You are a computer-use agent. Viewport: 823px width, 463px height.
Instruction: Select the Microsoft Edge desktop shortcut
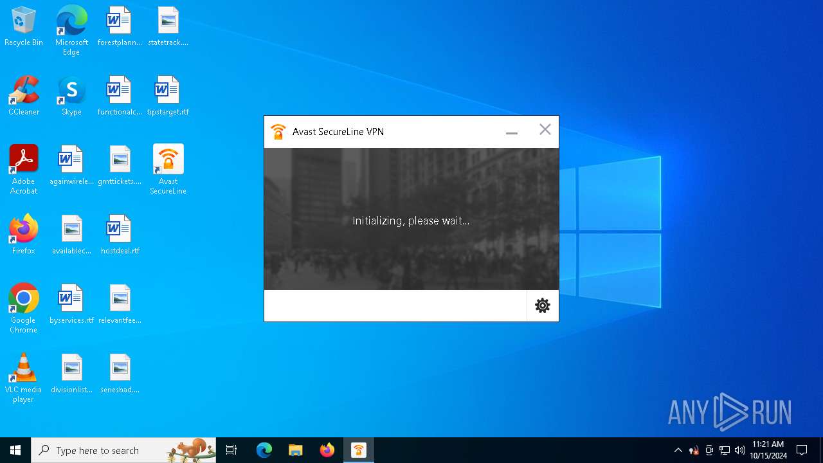(71, 30)
